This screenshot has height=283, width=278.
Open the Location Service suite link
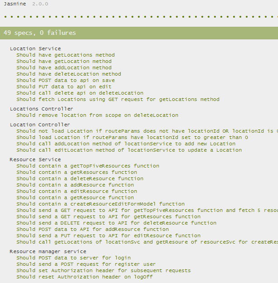coord(35,48)
